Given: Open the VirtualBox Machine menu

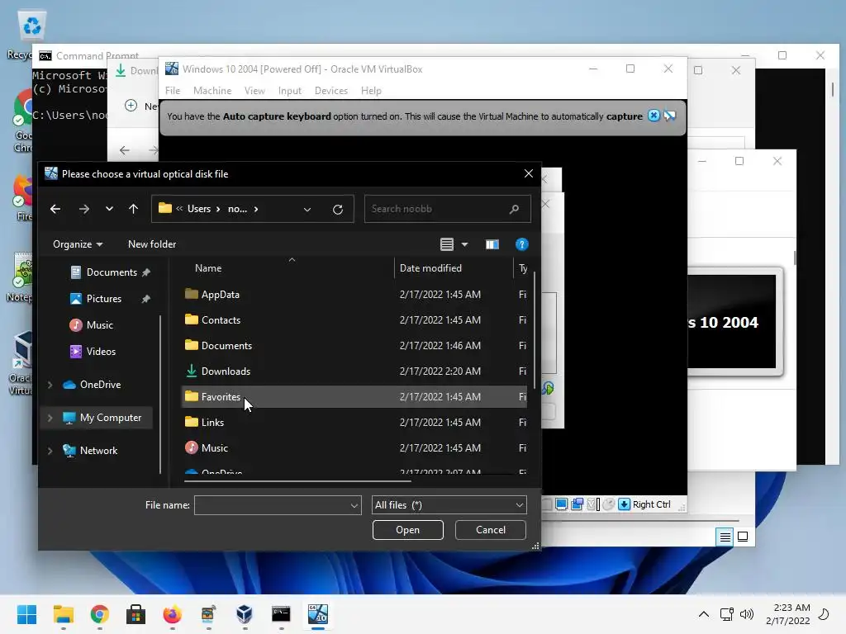Looking at the screenshot, I should (x=212, y=91).
